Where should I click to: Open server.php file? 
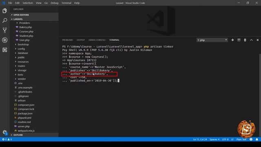(24, 126)
